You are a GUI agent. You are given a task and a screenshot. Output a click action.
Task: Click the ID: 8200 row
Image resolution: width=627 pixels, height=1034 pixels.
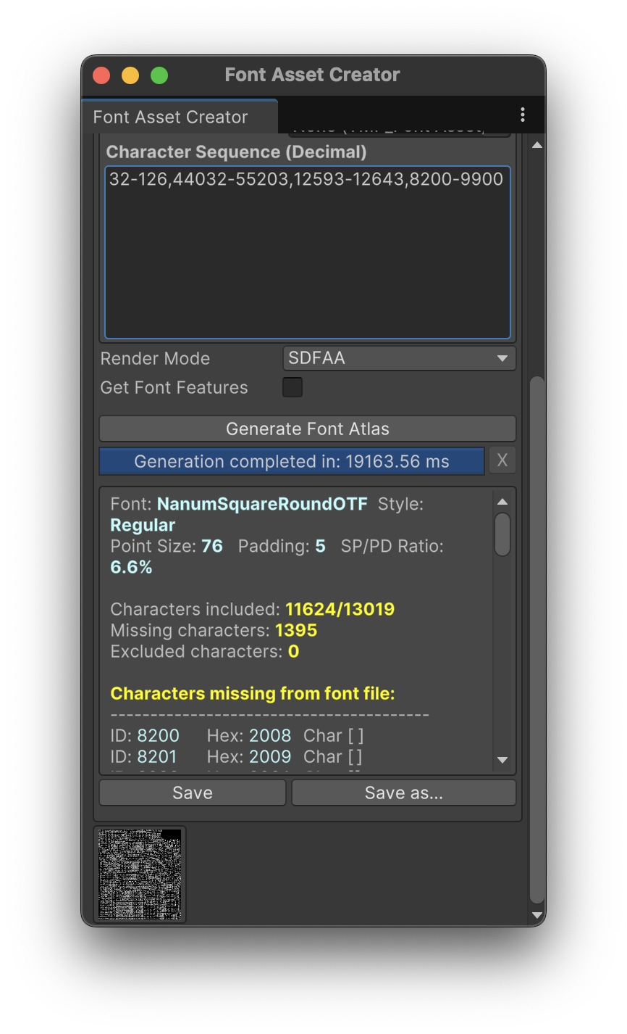(x=237, y=735)
